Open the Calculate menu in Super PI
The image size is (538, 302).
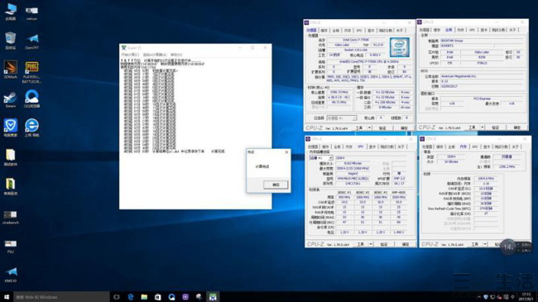point(131,55)
